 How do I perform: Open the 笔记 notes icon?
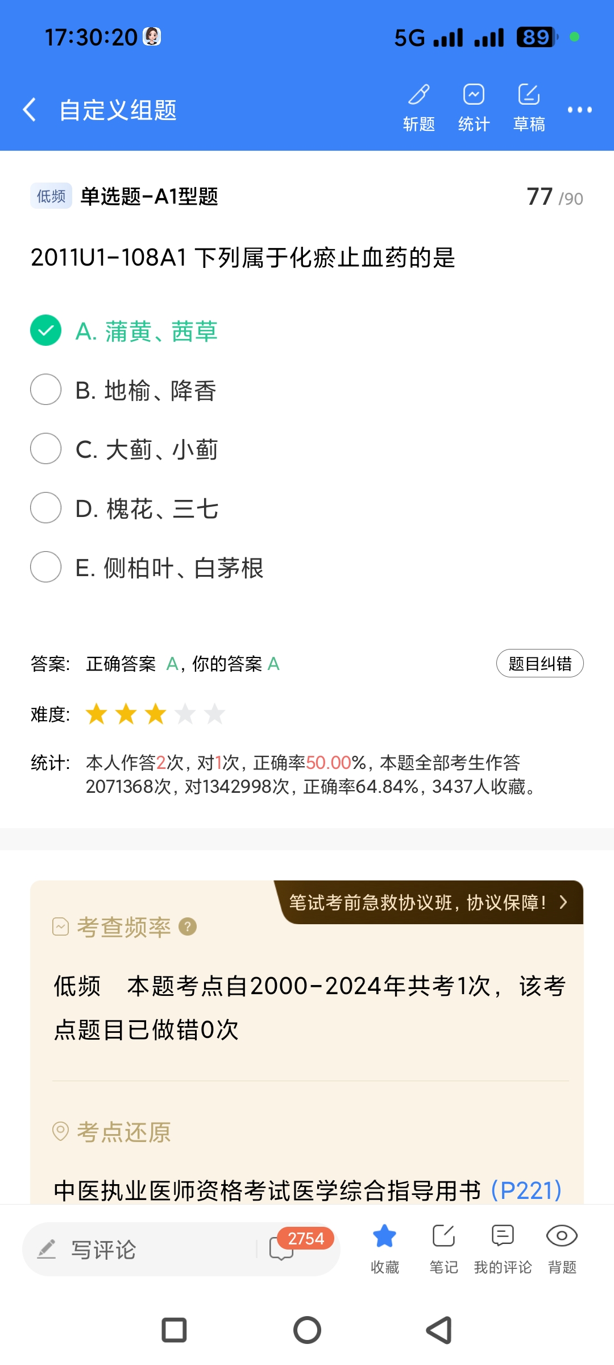click(443, 1248)
